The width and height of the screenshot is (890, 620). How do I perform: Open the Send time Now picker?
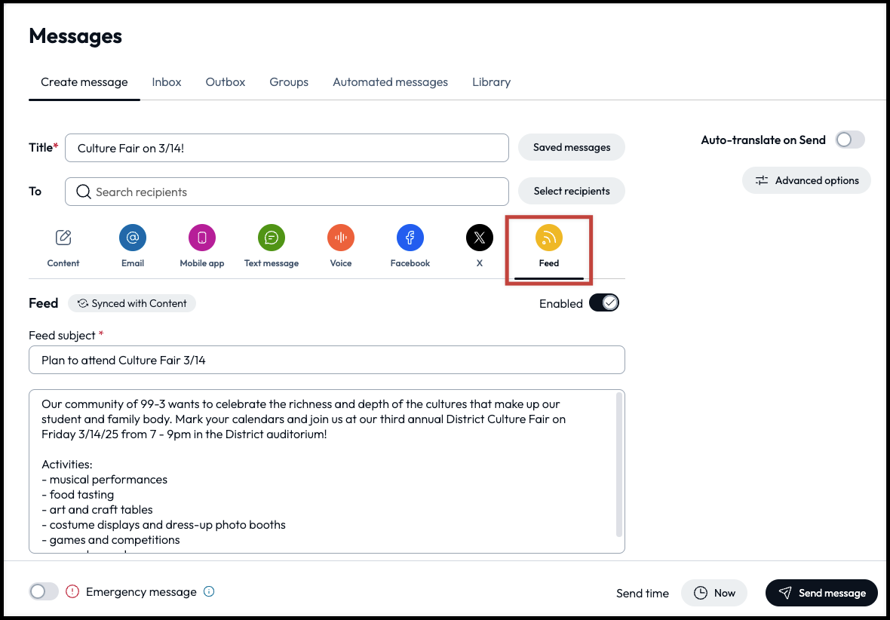[714, 593]
